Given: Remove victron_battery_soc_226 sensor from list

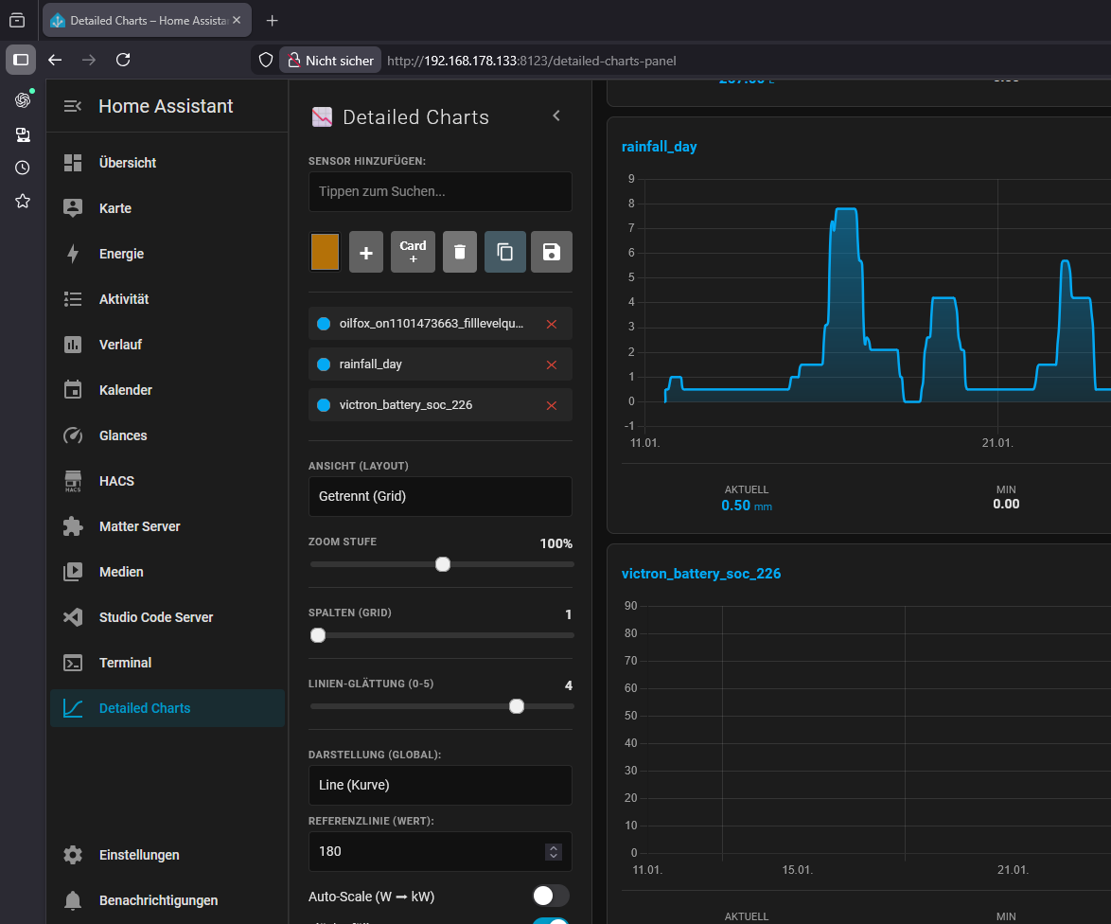Looking at the screenshot, I should point(552,405).
